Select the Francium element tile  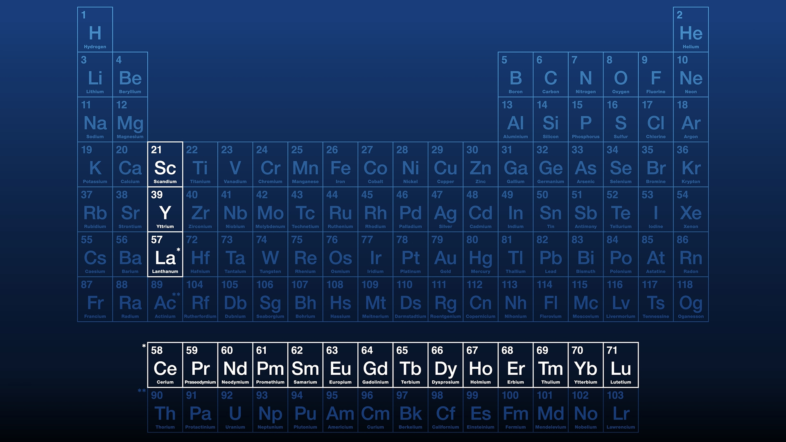coord(95,300)
